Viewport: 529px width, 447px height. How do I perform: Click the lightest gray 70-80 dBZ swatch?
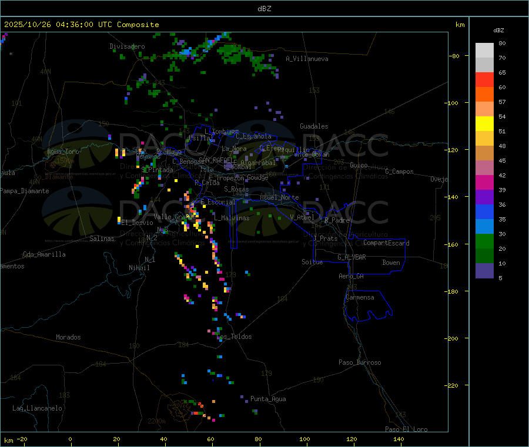point(484,51)
